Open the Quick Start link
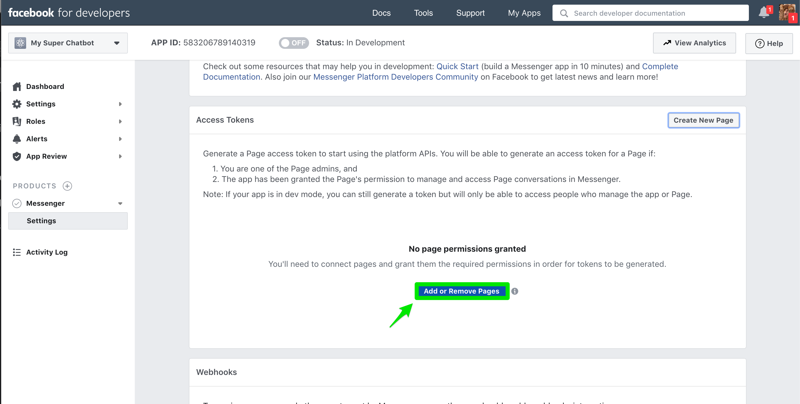 click(458, 66)
